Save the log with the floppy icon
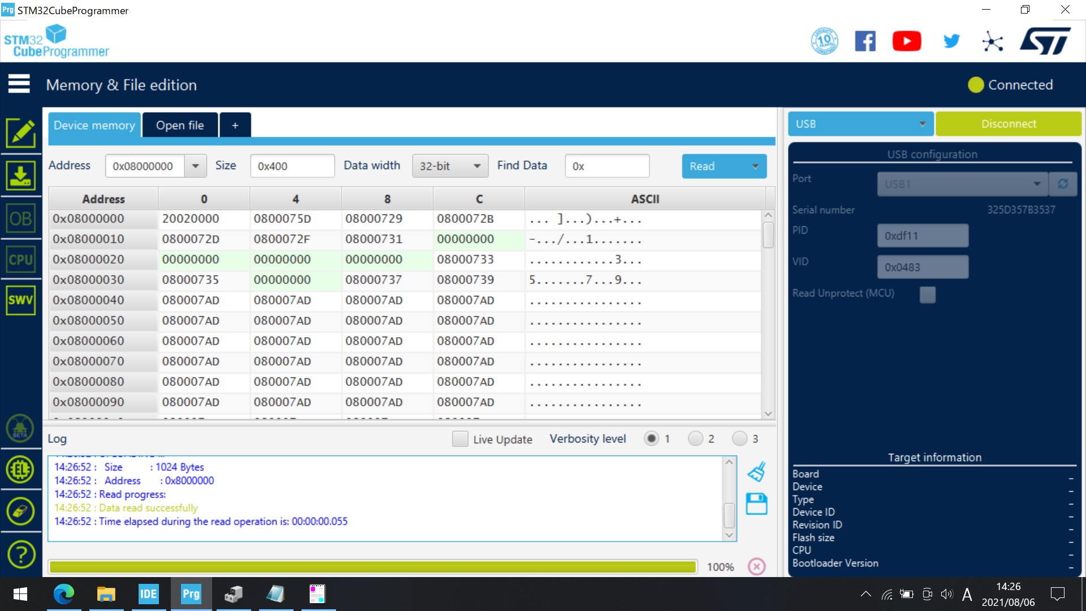Screen dimensions: 1086x611 click(x=756, y=504)
